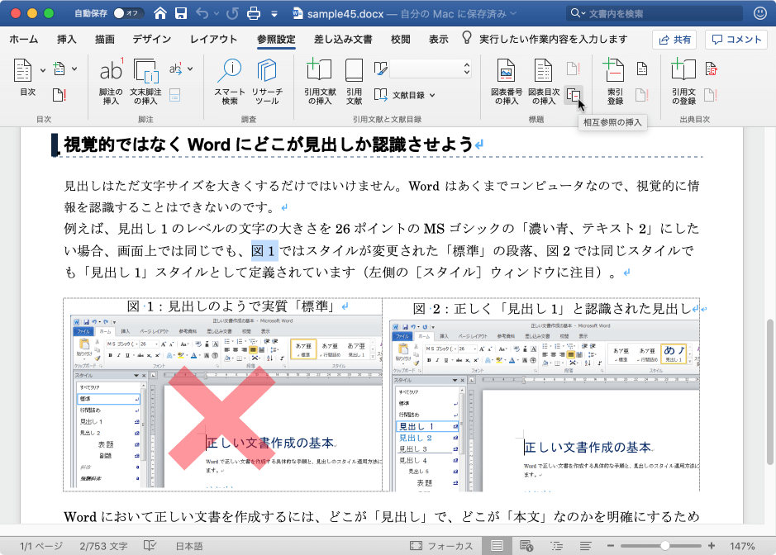Open the Design (デザイン) tab

click(x=152, y=39)
